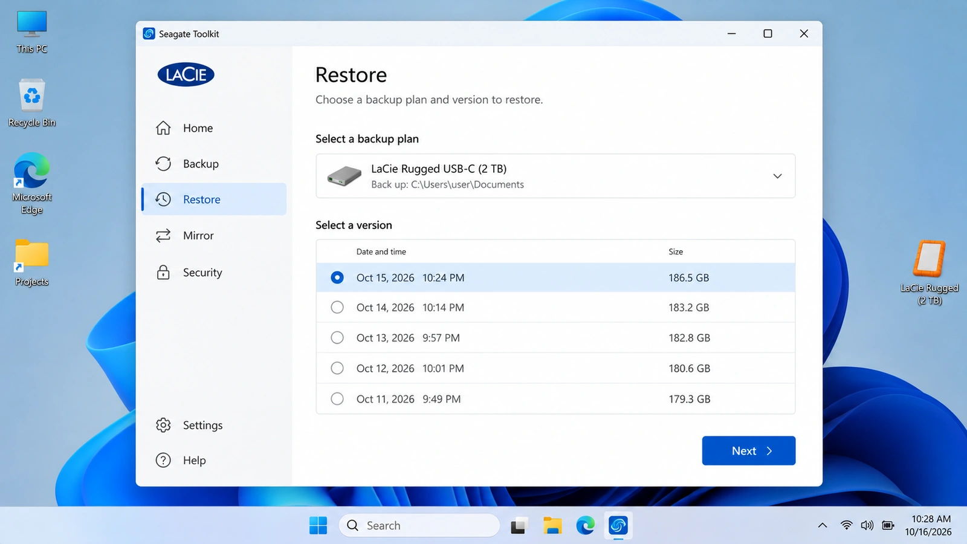
Task: Open Settings in the sidebar
Action: coord(214,425)
